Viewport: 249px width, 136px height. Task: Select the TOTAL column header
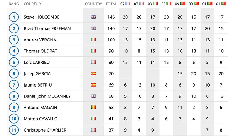tap(111, 4)
